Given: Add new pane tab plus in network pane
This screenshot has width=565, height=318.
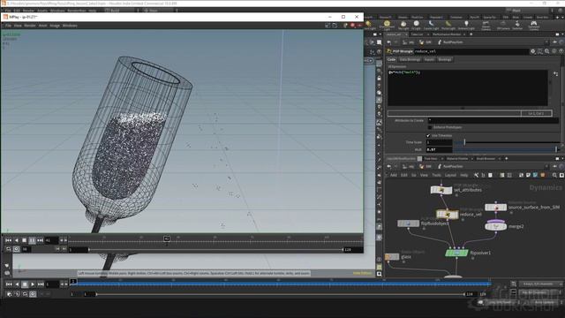Looking at the screenshot, I should 506,159.
